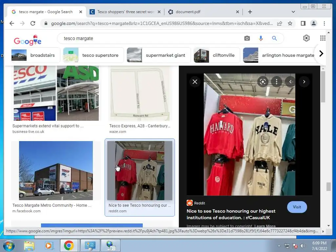Expand the tab search dropdown
Image resolution: width=336 pixels, height=252 pixels.
[293, 12]
